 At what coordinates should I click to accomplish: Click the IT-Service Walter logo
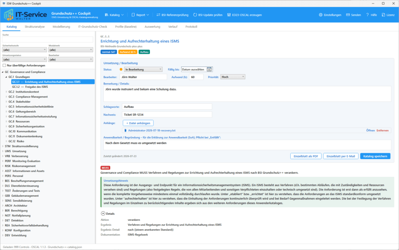(25, 15)
